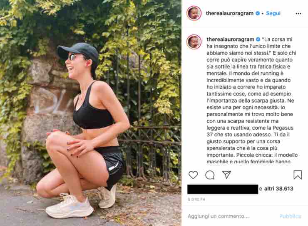Click the verified badge in the header
The width and height of the screenshot is (308, 226).
point(258,13)
